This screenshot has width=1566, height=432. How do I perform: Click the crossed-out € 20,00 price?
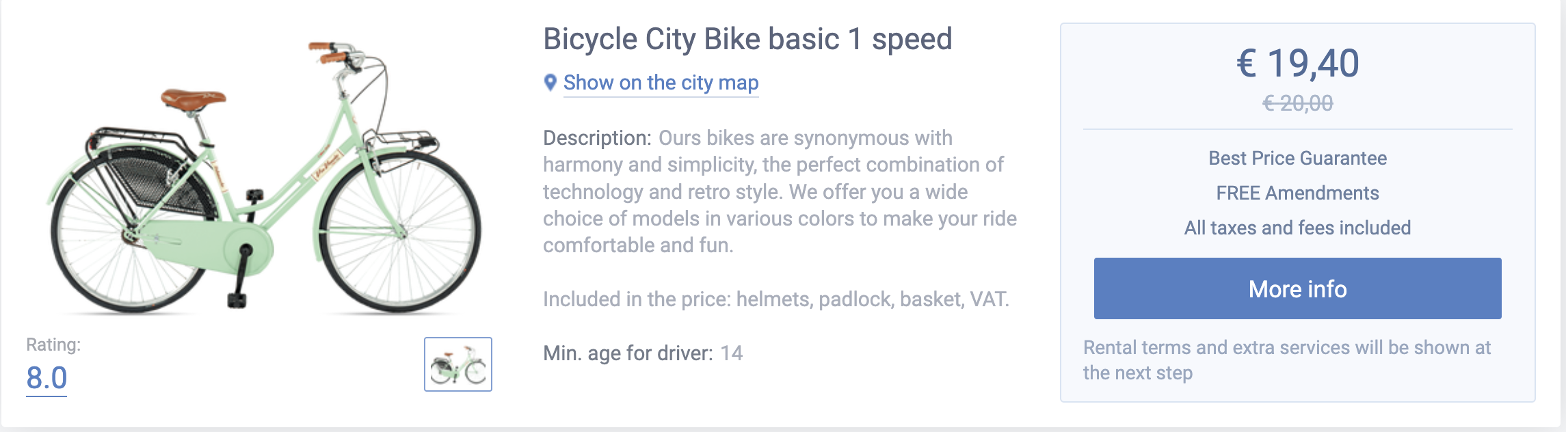pyautogui.click(x=1297, y=103)
